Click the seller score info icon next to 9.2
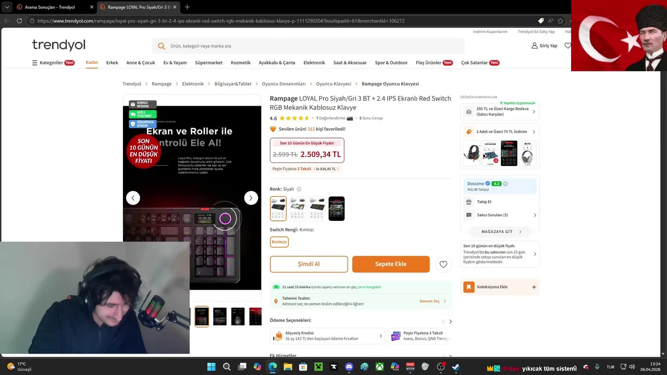Image resolution: width=667 pixels, height=375 pixels. tap(505, 184)
